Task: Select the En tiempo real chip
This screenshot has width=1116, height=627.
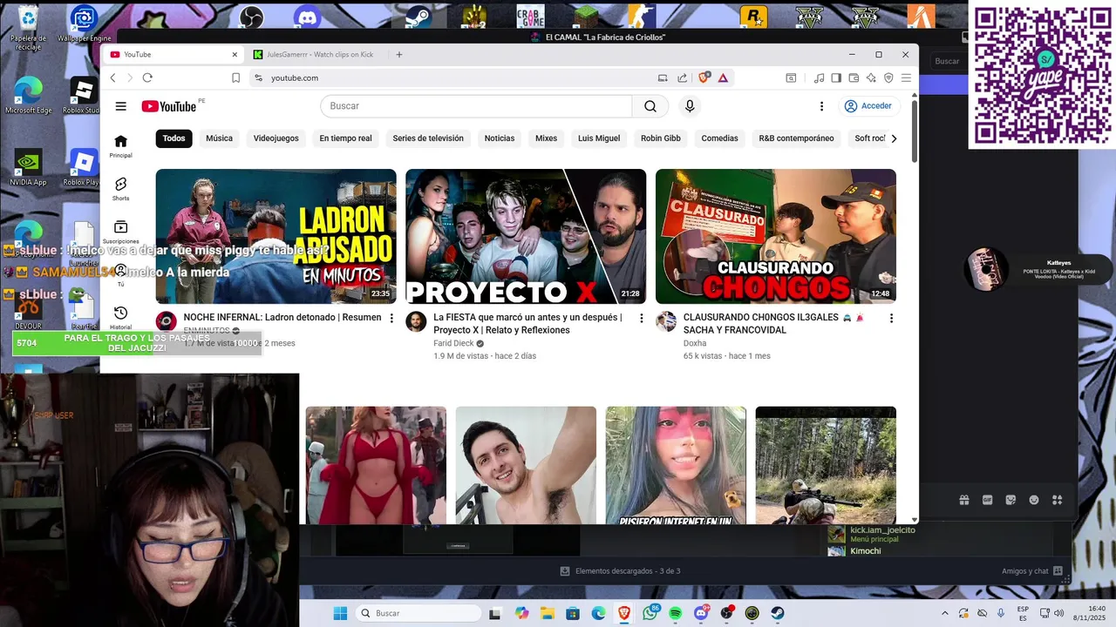Action: point(345,138)
